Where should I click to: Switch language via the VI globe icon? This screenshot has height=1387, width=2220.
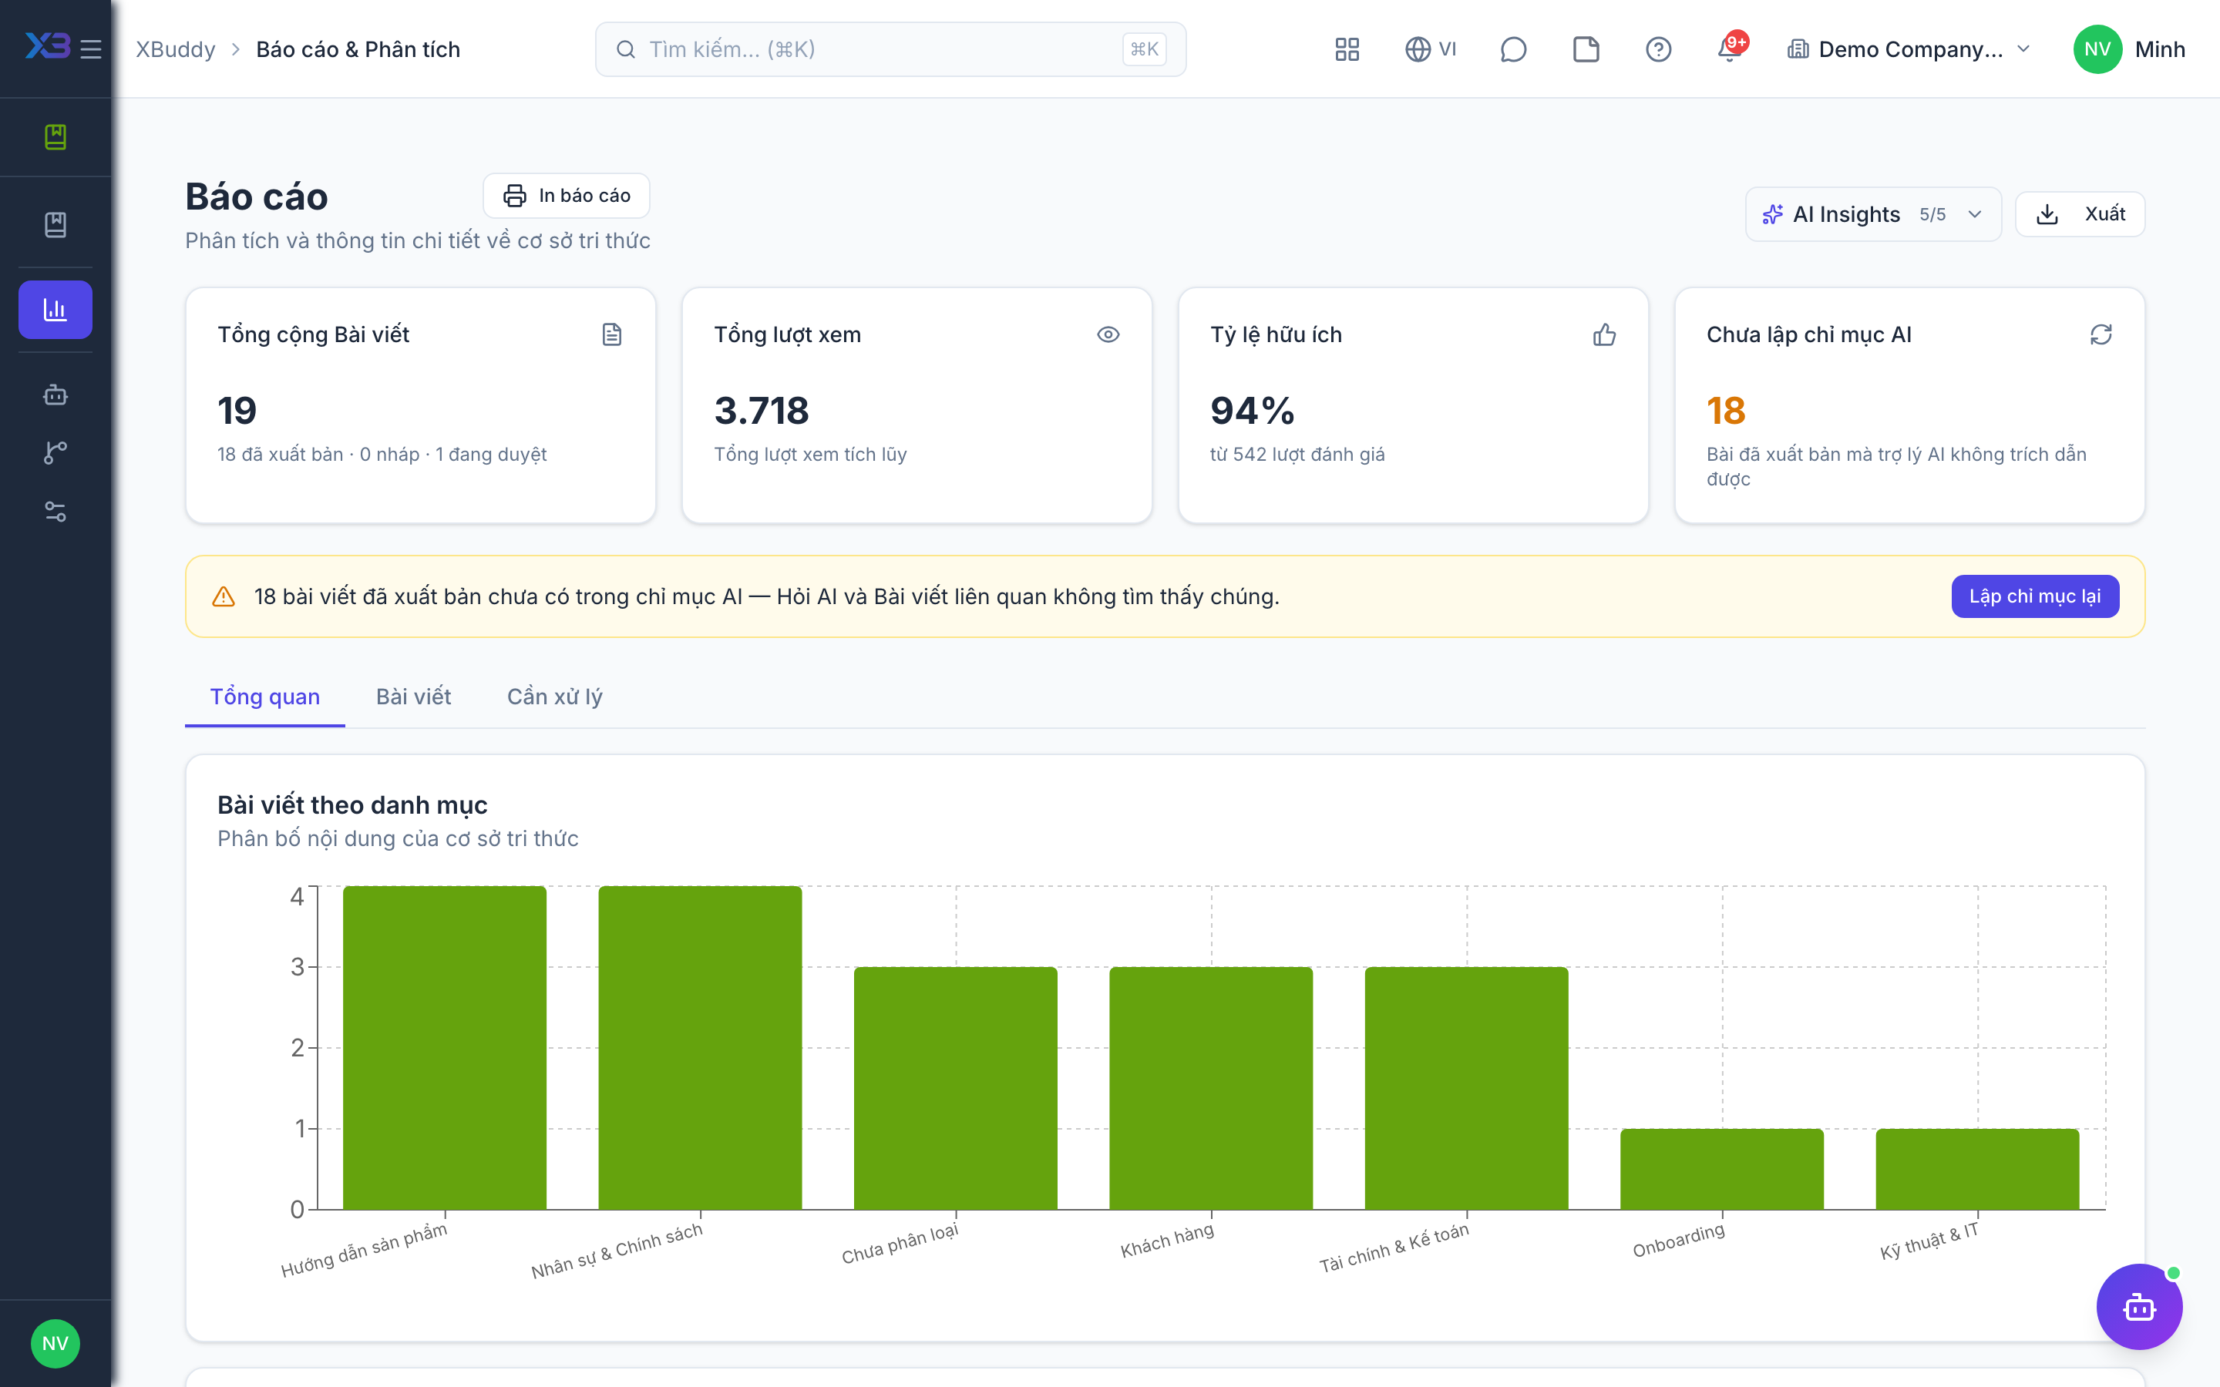tap(1430, 49)
